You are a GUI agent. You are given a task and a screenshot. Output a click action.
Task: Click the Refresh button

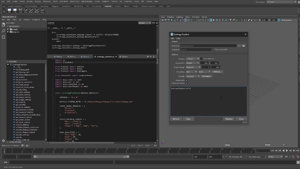click(x=176, y=119)
